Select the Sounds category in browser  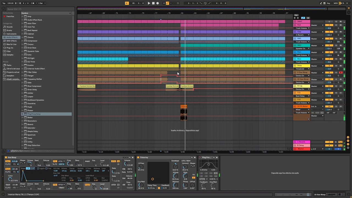coord(10,27)
